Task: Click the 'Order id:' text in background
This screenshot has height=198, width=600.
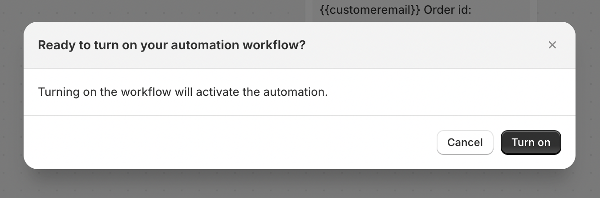Action: click(447, 10)
